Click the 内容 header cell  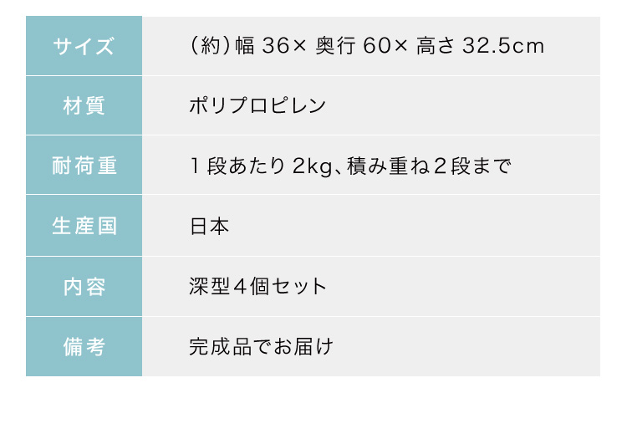pyautogui.click(x=84, y=287)
